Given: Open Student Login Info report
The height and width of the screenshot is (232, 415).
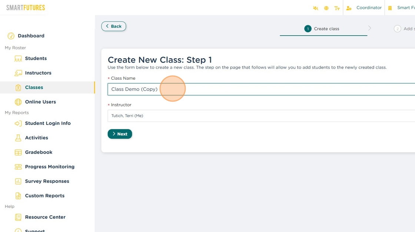Looking at the screenshot, I should (x=47, y=123).
